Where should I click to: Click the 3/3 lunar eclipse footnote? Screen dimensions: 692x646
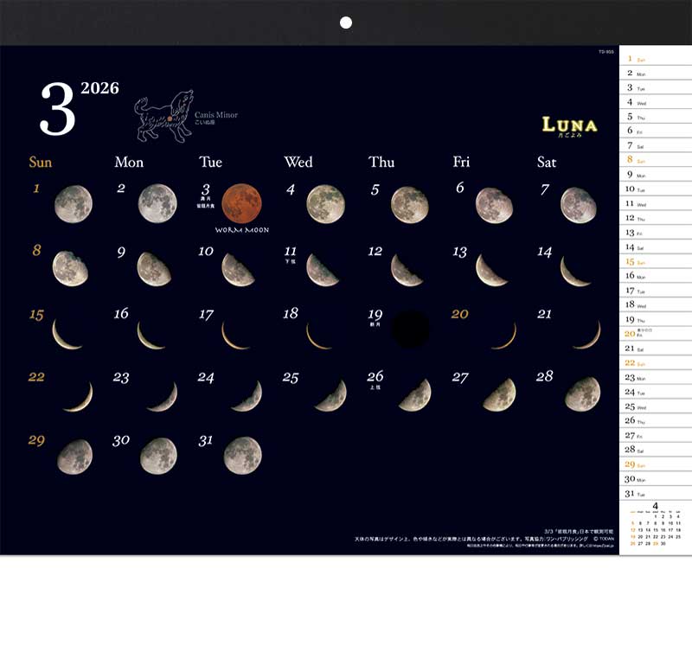579,532
